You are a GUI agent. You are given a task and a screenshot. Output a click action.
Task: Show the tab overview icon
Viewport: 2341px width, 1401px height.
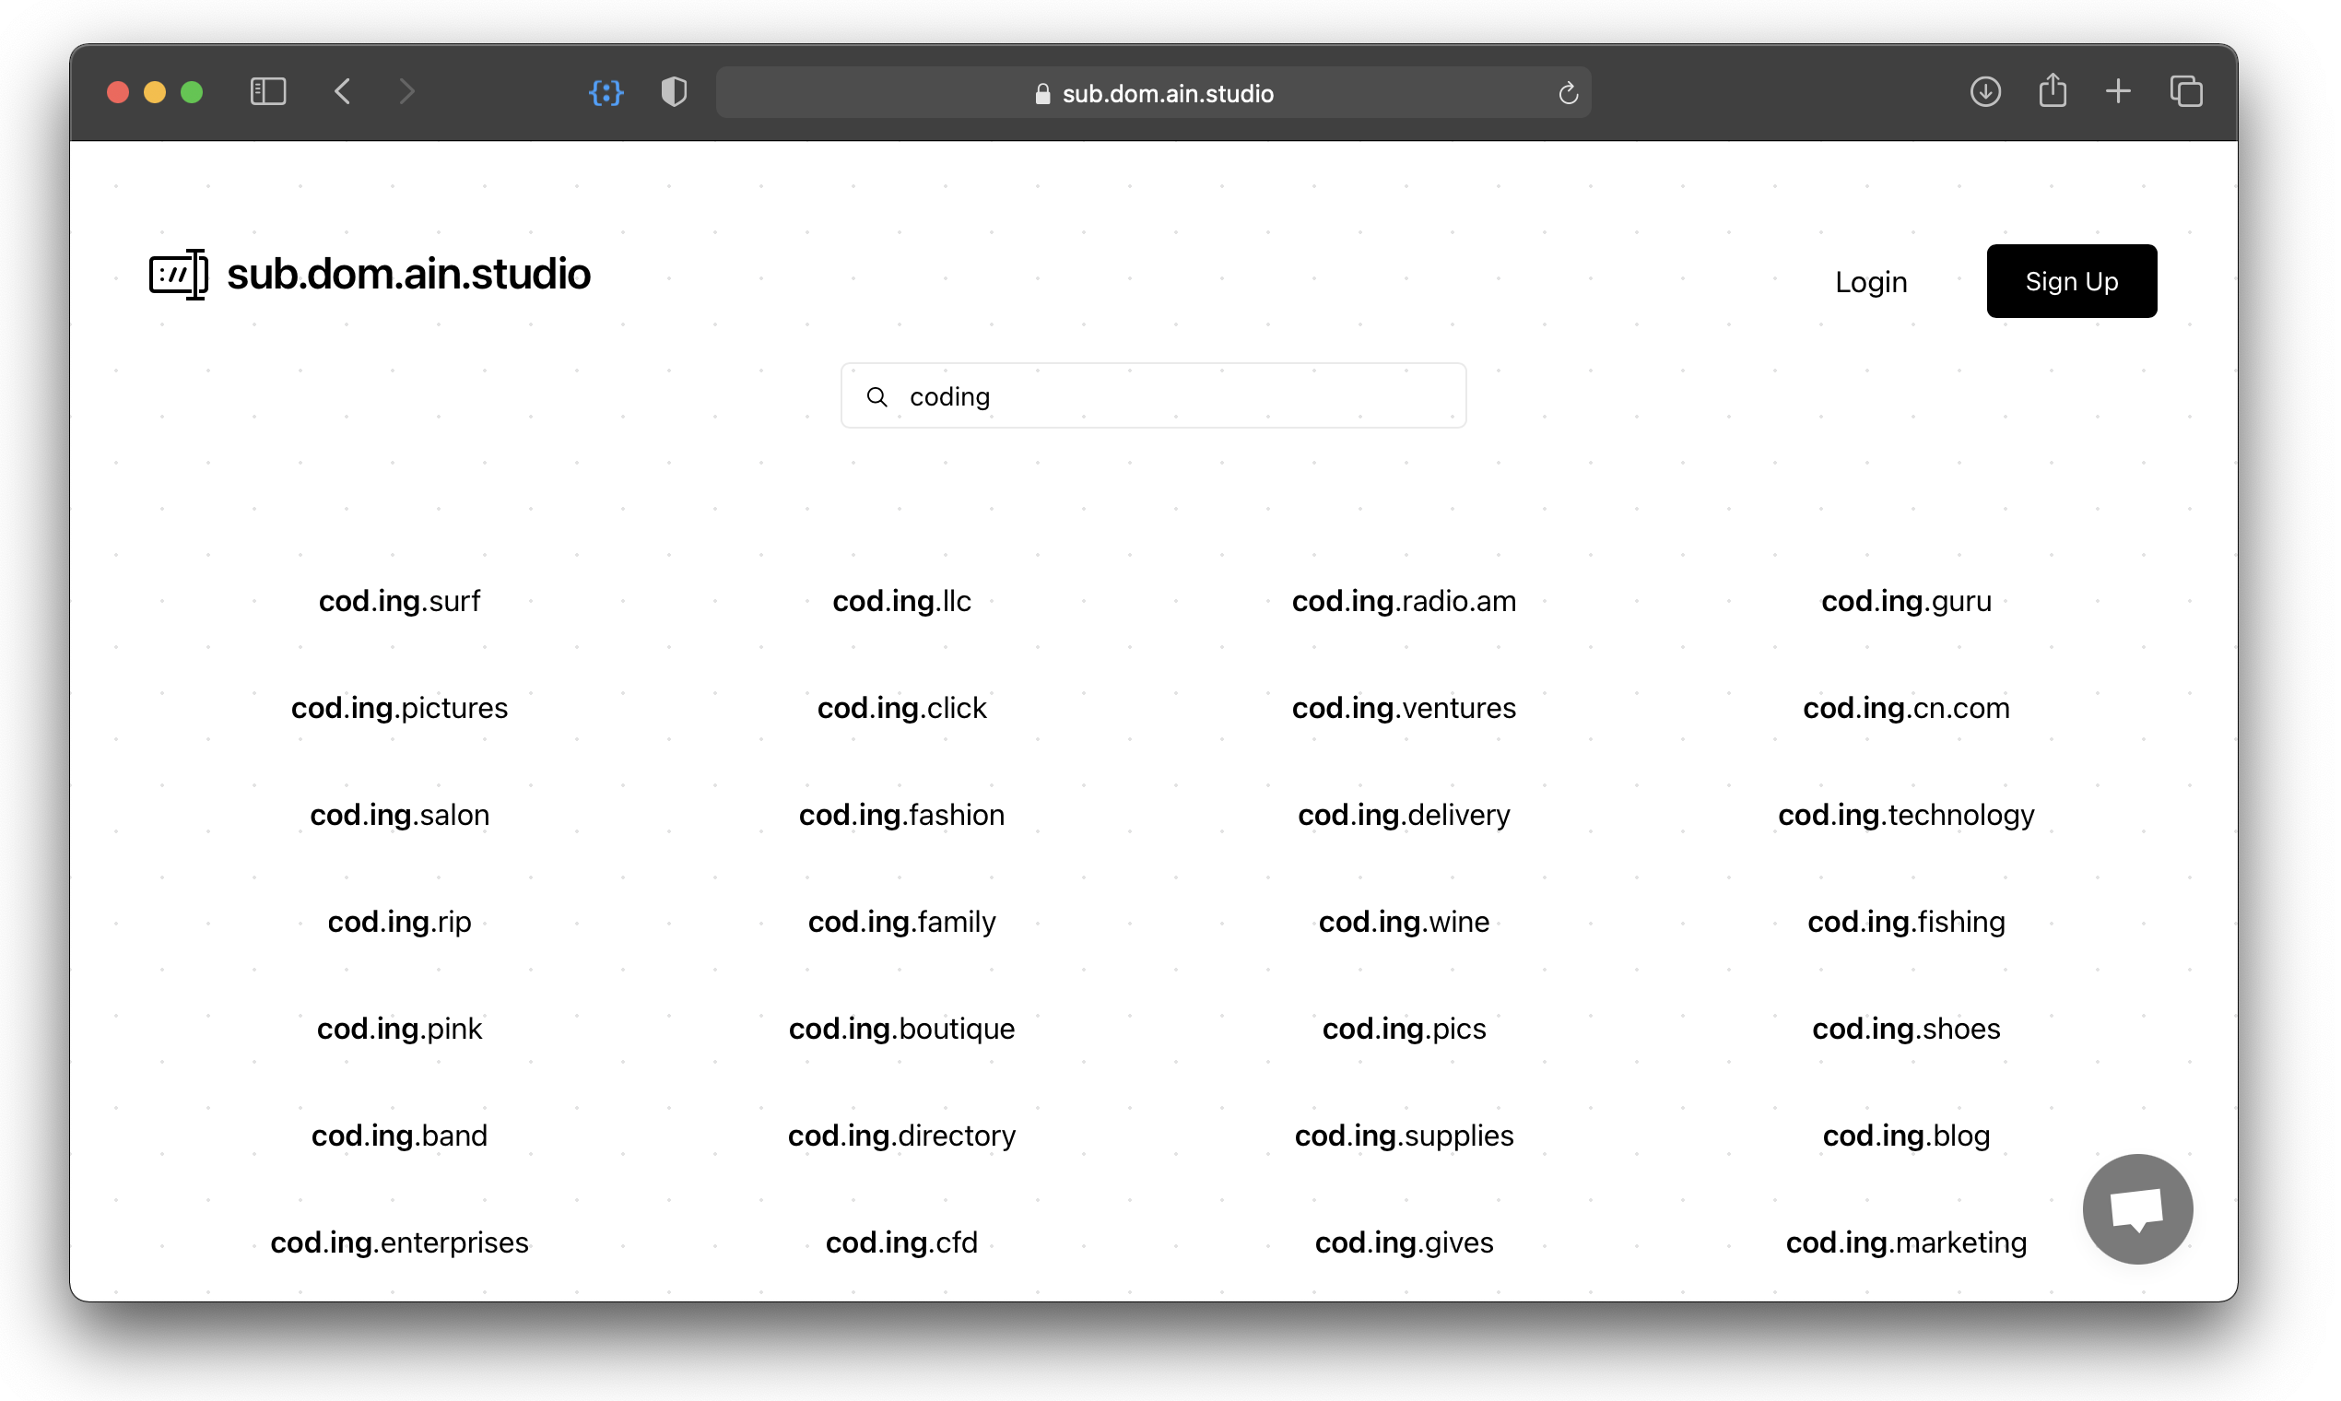[2186, 91]
